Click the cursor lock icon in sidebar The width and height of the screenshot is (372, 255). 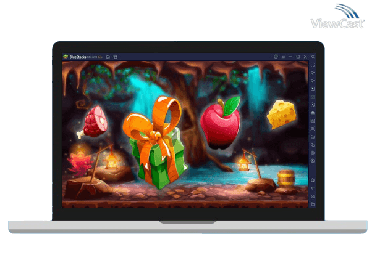[x=313, y=89]
